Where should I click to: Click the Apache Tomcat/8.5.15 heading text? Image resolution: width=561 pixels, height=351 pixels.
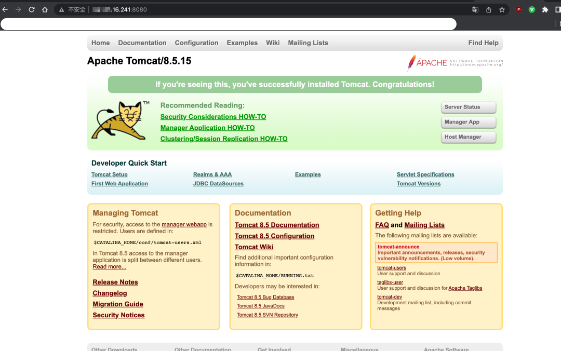click(139, 61)
